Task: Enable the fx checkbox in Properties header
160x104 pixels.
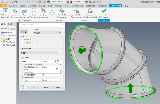Action: 58,62
